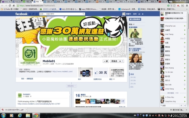
Task: Click the facebook logo
Action: coord(21,14)
